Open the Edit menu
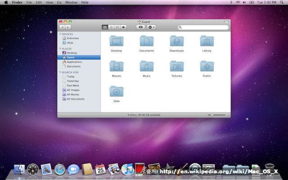This screenshot has width=288, height=180. point(39,2)
